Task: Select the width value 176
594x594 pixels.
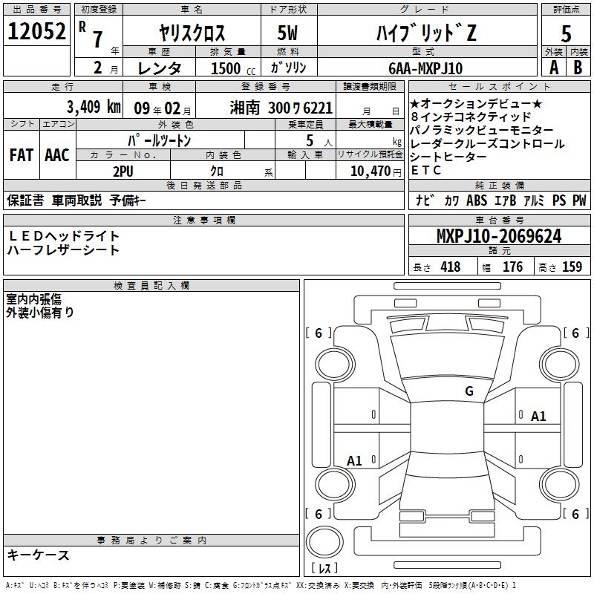Action: pyautogui.click(x=512, y=267)
